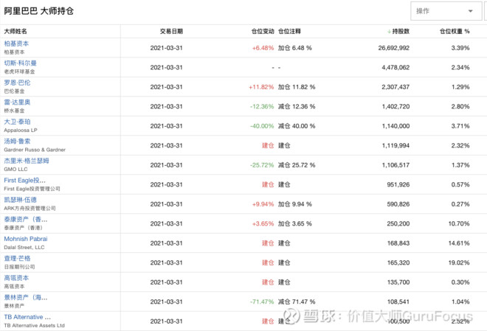This screenshot has height=331, width=487.
Task: Click the -71.47% position change value
Action: click(x=262, y=302)
